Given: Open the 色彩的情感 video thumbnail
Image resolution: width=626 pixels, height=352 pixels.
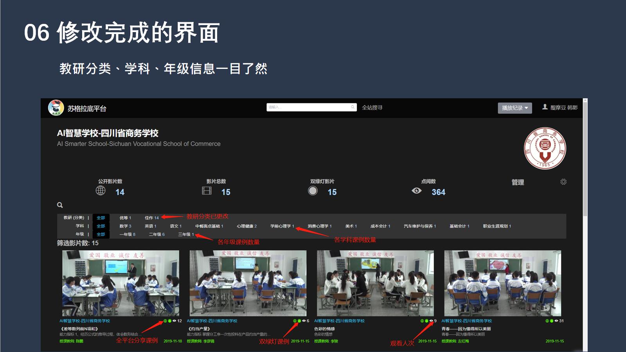Looking at the screenshot, I should [375, 283].
